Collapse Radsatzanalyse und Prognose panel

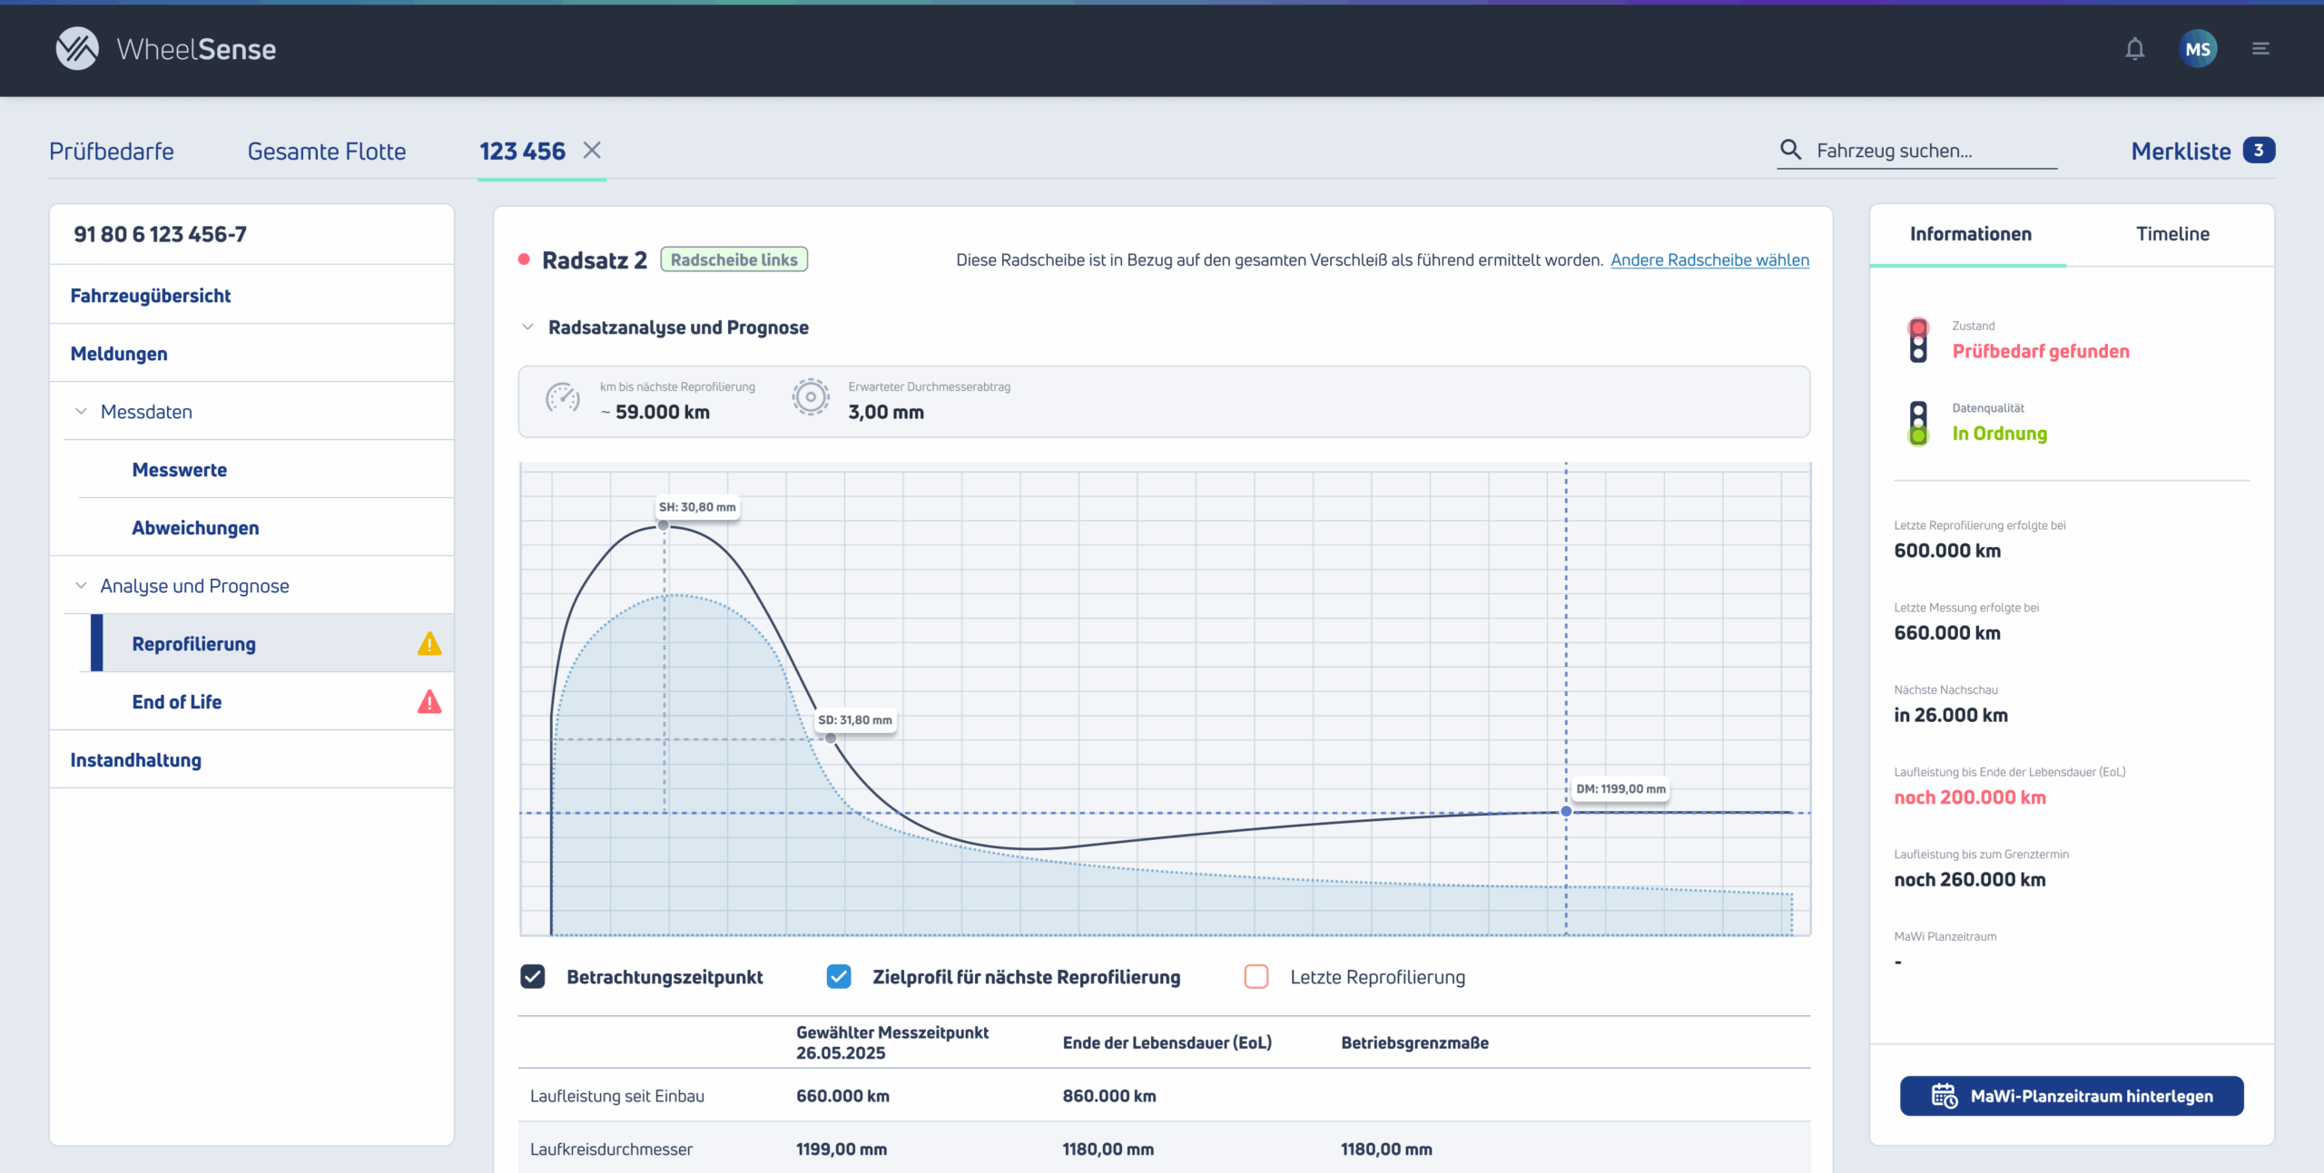[527, 327]
